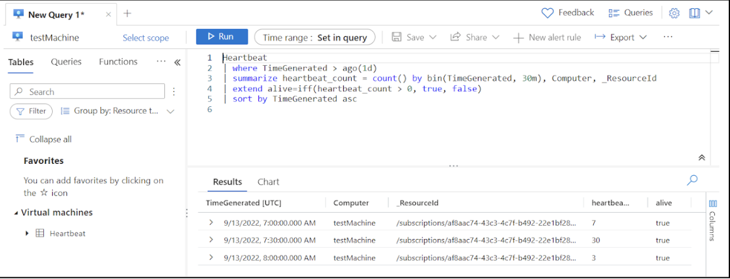Add a new query tab
Screen dimensions: 730x279
point(127,14)
